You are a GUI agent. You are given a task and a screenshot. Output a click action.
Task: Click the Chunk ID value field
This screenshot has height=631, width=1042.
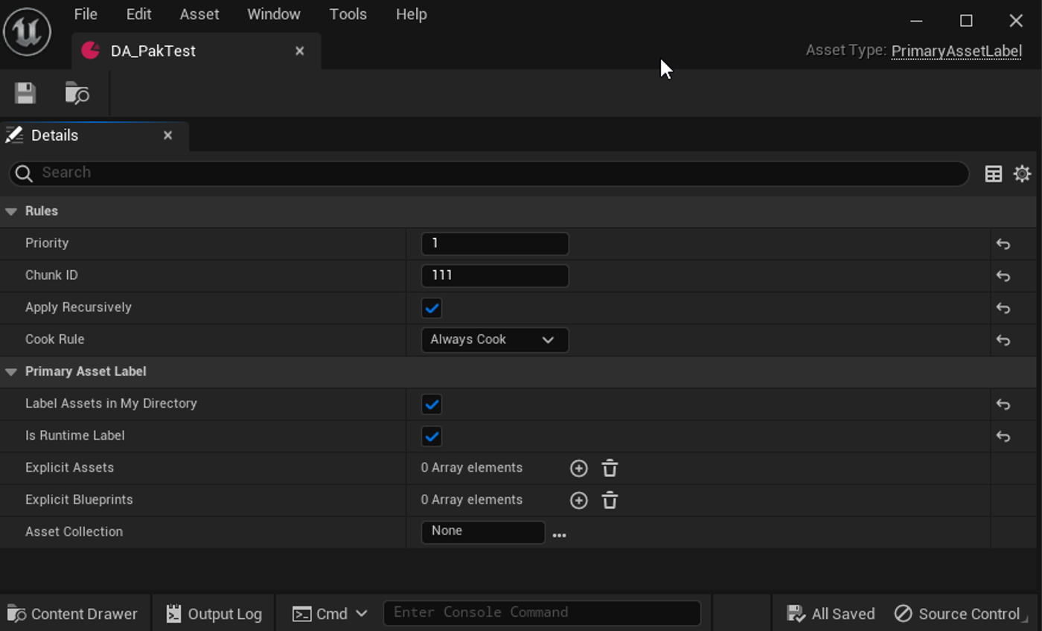tap(495, 275)
